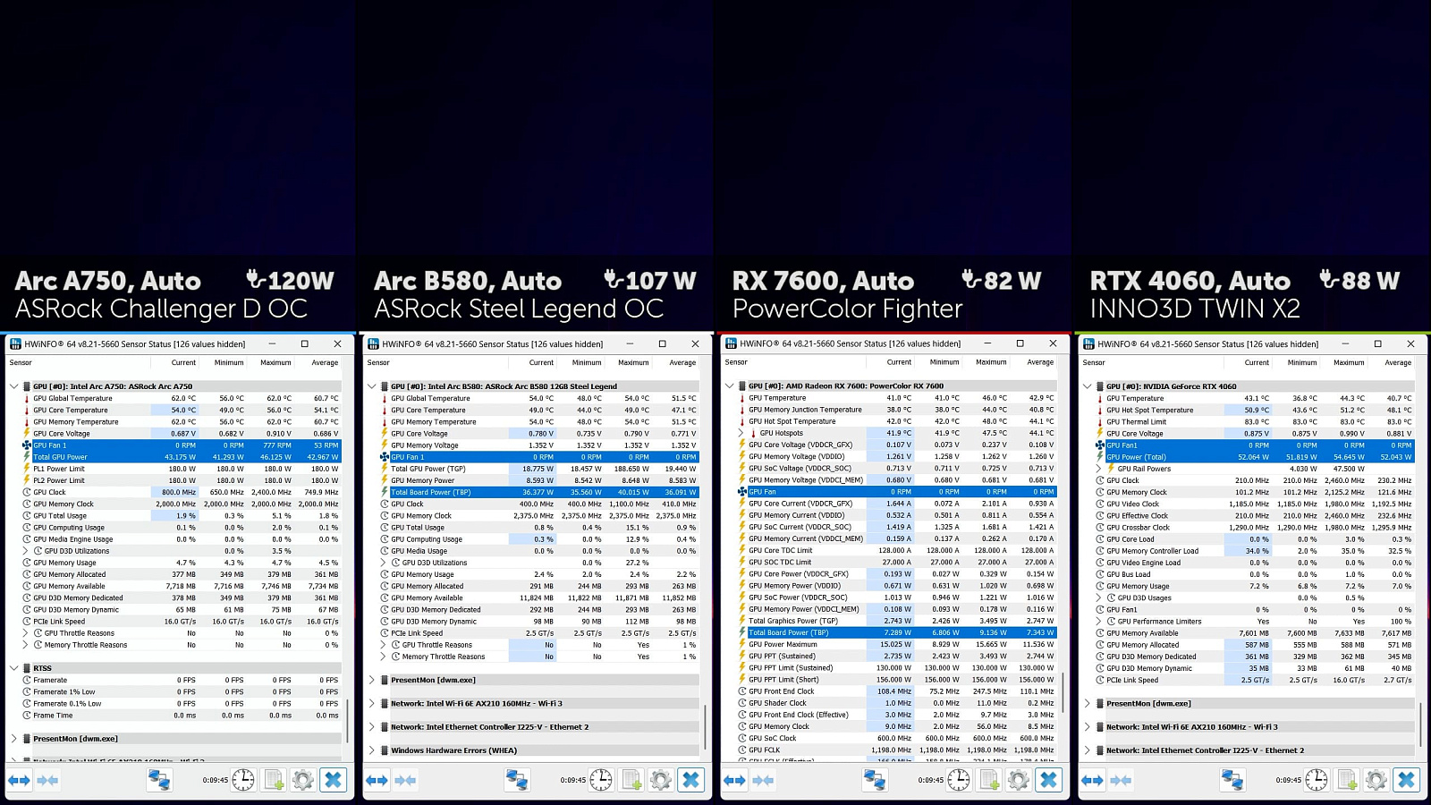The height and width of the screenshot is (805, 1431).
Task: Select Total Board Power (TBP) row in RX 7600 window
Action: 897,632
